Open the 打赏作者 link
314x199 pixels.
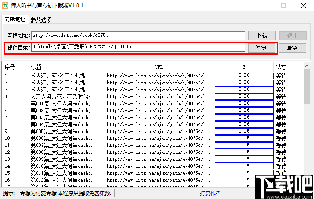coord(210,193)
